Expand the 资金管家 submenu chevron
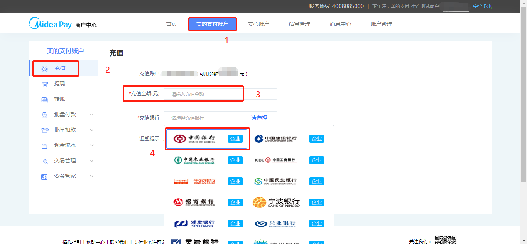This screenshot has width=527, height=244. (92, 176)
